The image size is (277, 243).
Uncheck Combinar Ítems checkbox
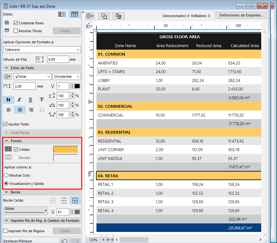(16, 23)
